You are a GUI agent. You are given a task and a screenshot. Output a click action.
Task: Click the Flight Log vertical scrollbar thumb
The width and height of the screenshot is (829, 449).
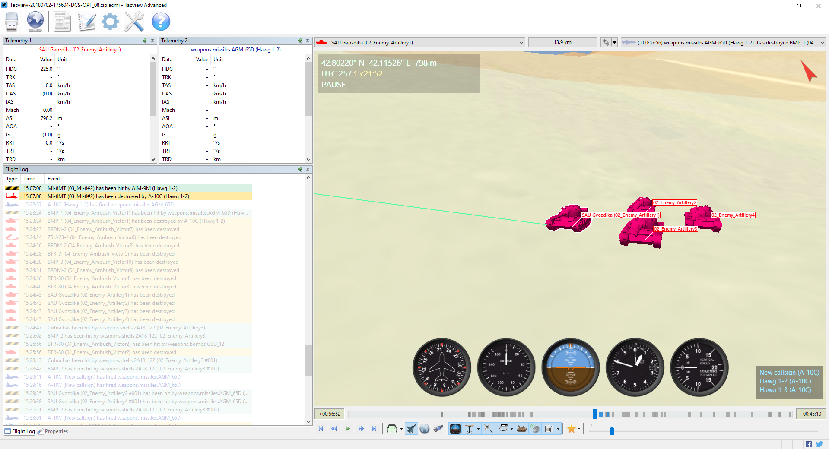pyautogui.click(x=308, y=361)
